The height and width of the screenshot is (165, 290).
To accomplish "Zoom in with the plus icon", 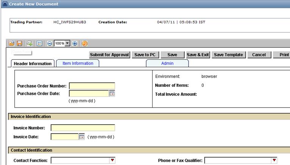I will pos(75,43).
